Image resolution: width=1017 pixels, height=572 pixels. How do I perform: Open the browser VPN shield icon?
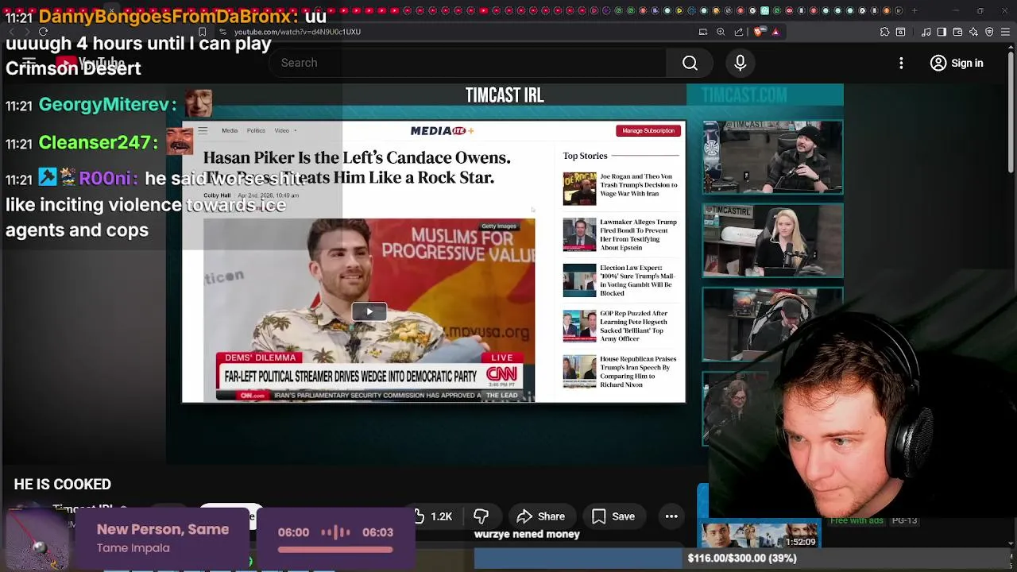[989, 32]
